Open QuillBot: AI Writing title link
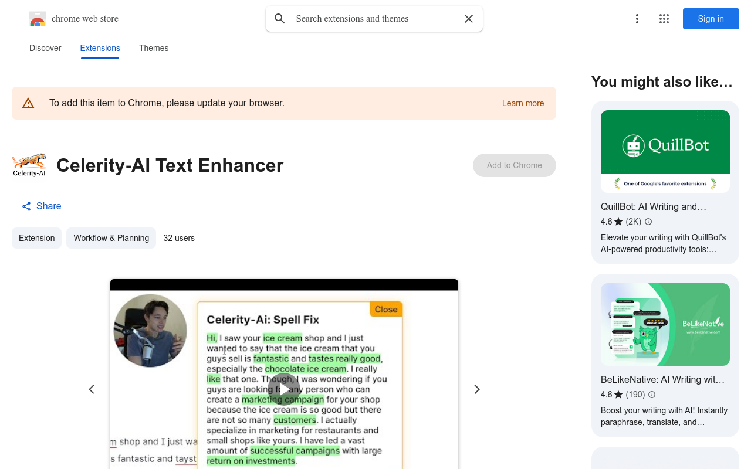 [654, 206]
